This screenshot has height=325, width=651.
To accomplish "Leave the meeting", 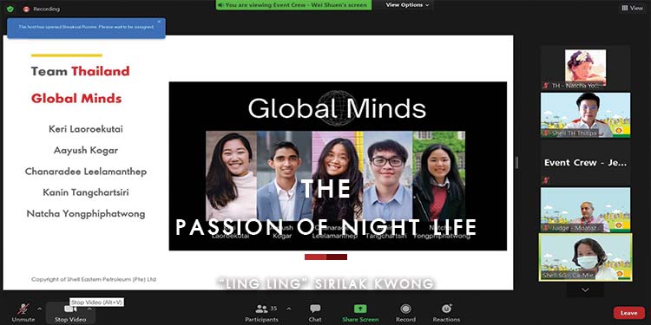I will click(x=629, y=313).
